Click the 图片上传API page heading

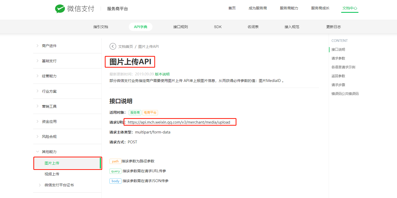[x=130, y=62]
